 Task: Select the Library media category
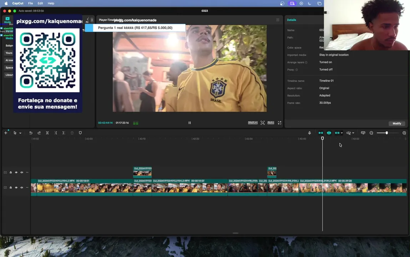pos(9,75)
